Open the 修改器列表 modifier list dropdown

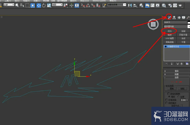pos(177,26)
